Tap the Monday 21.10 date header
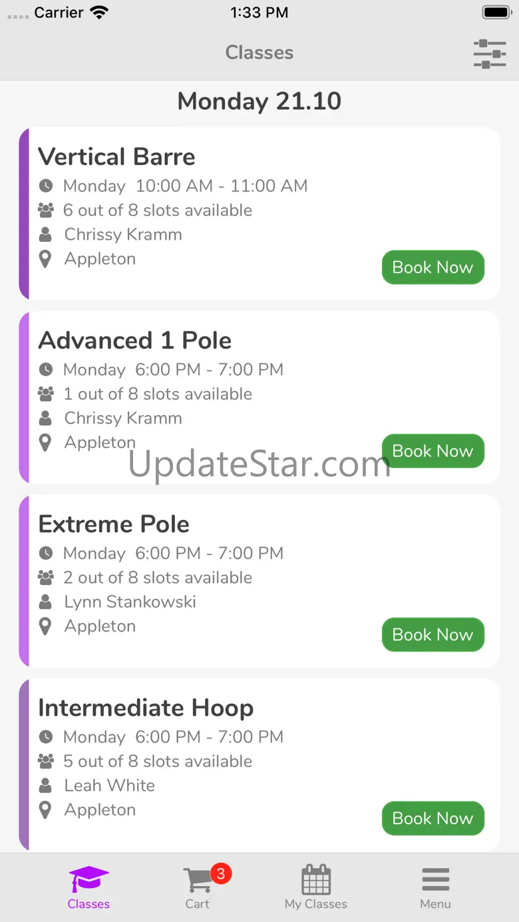This screenshot has height=922, width=519. pos(259,101)
